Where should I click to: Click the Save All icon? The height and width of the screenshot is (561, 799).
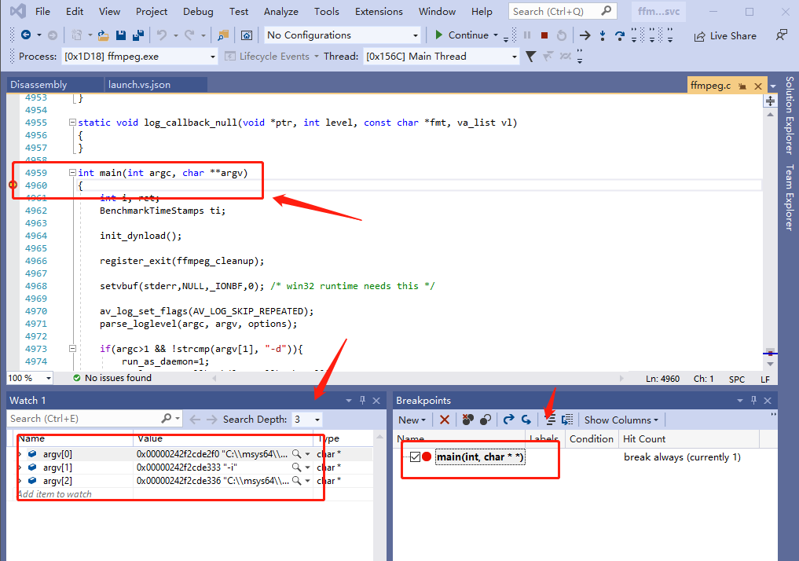(x=138, y=35)
